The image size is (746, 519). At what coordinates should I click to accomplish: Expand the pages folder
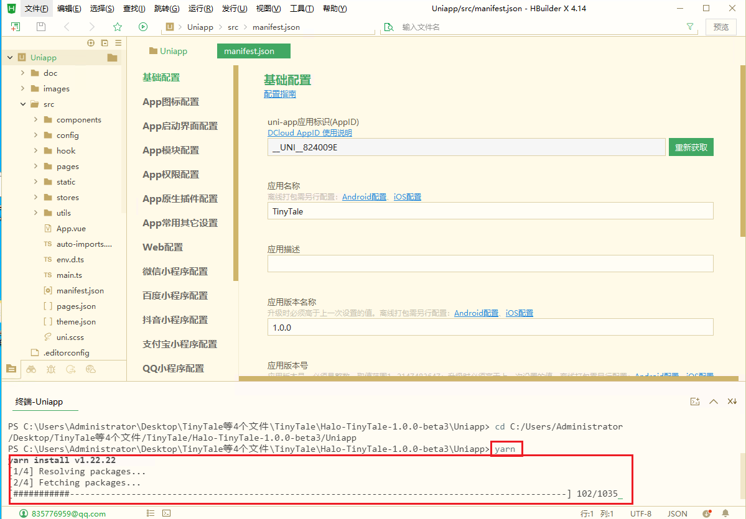pyautogui.click(x=35, y=166)
